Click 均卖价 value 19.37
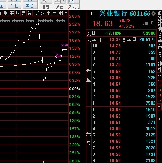 click(x=115, y=40)
